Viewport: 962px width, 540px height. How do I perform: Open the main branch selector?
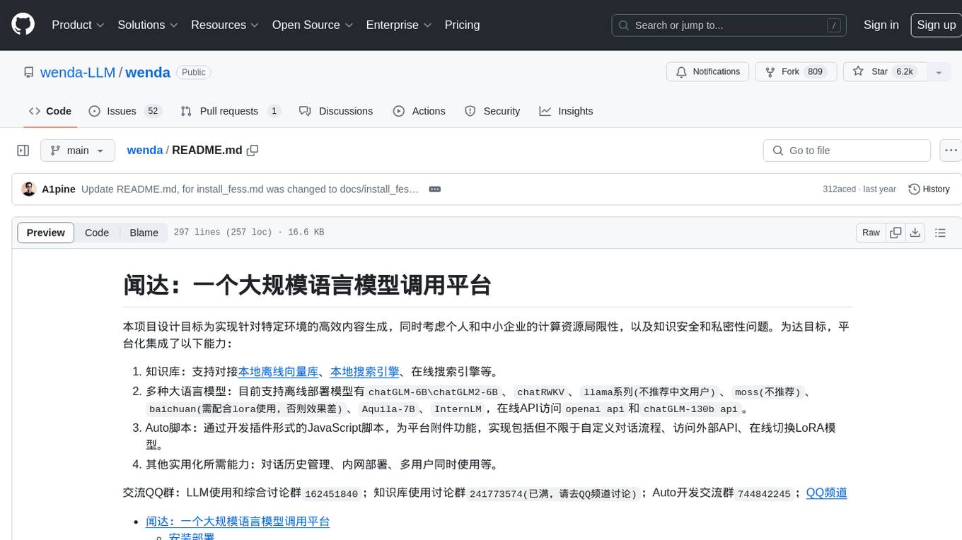point(78,151)
